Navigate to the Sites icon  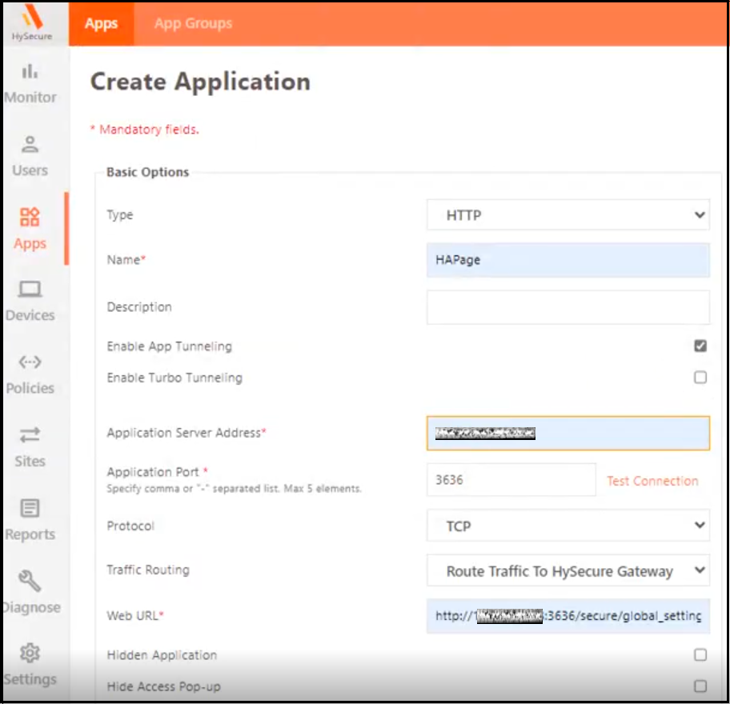click(30, 436)
